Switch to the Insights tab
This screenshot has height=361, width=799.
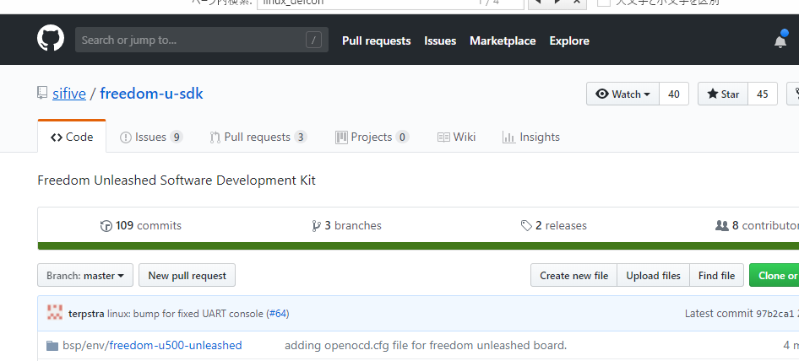point(531,137)
